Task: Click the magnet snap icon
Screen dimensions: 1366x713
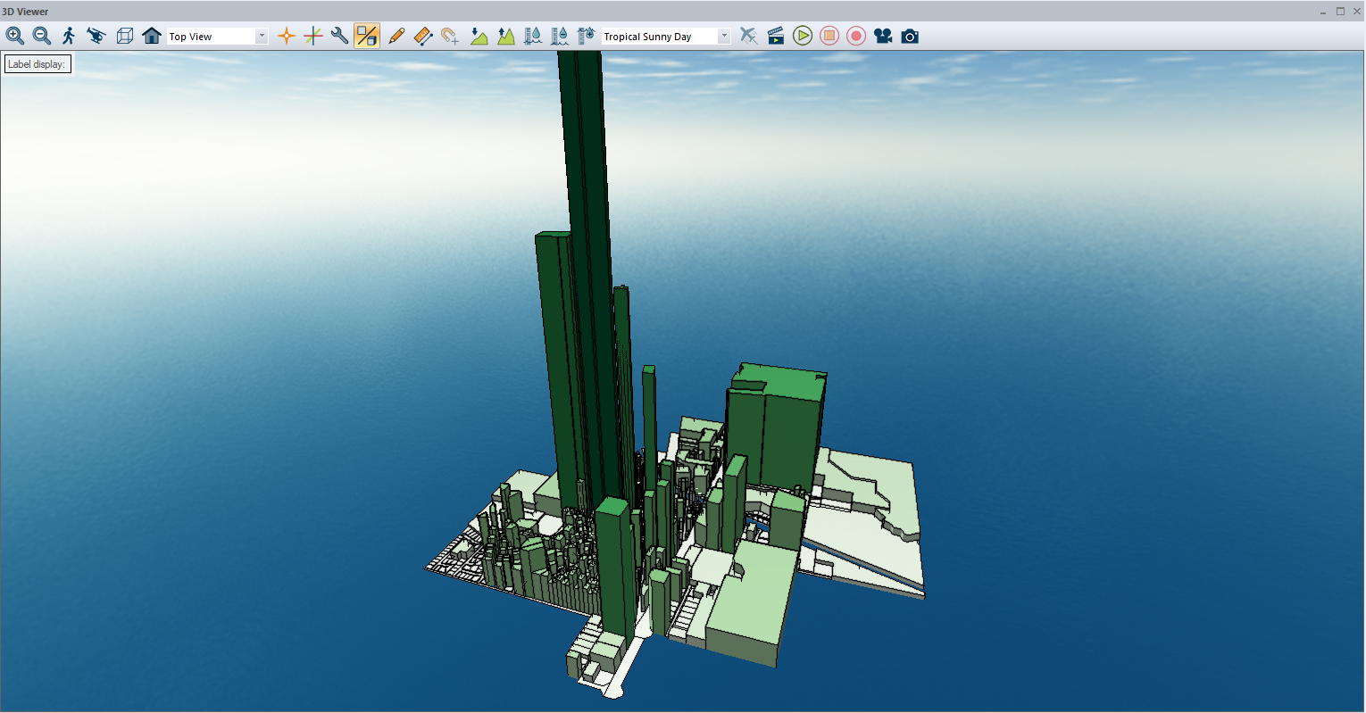Action: [x=450, y=36]
